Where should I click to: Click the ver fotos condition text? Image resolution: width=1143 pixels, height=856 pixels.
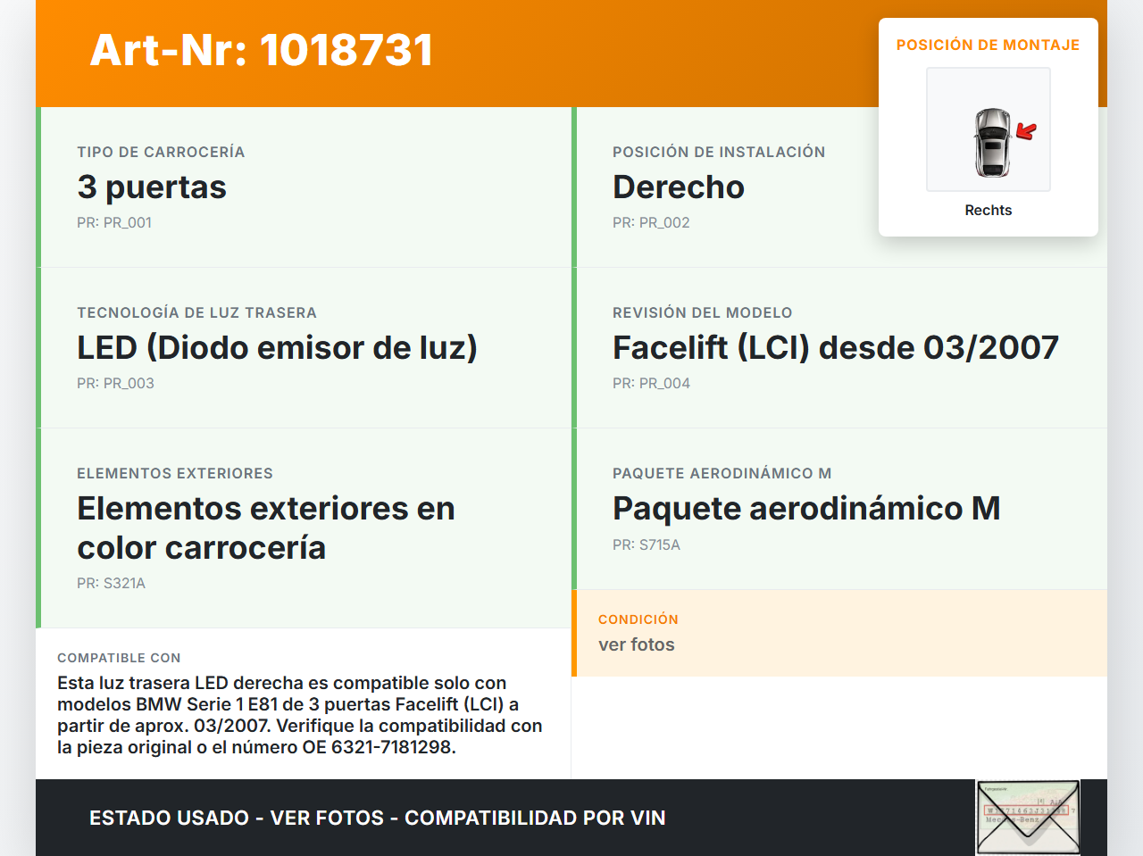click(x=636, y=644)
